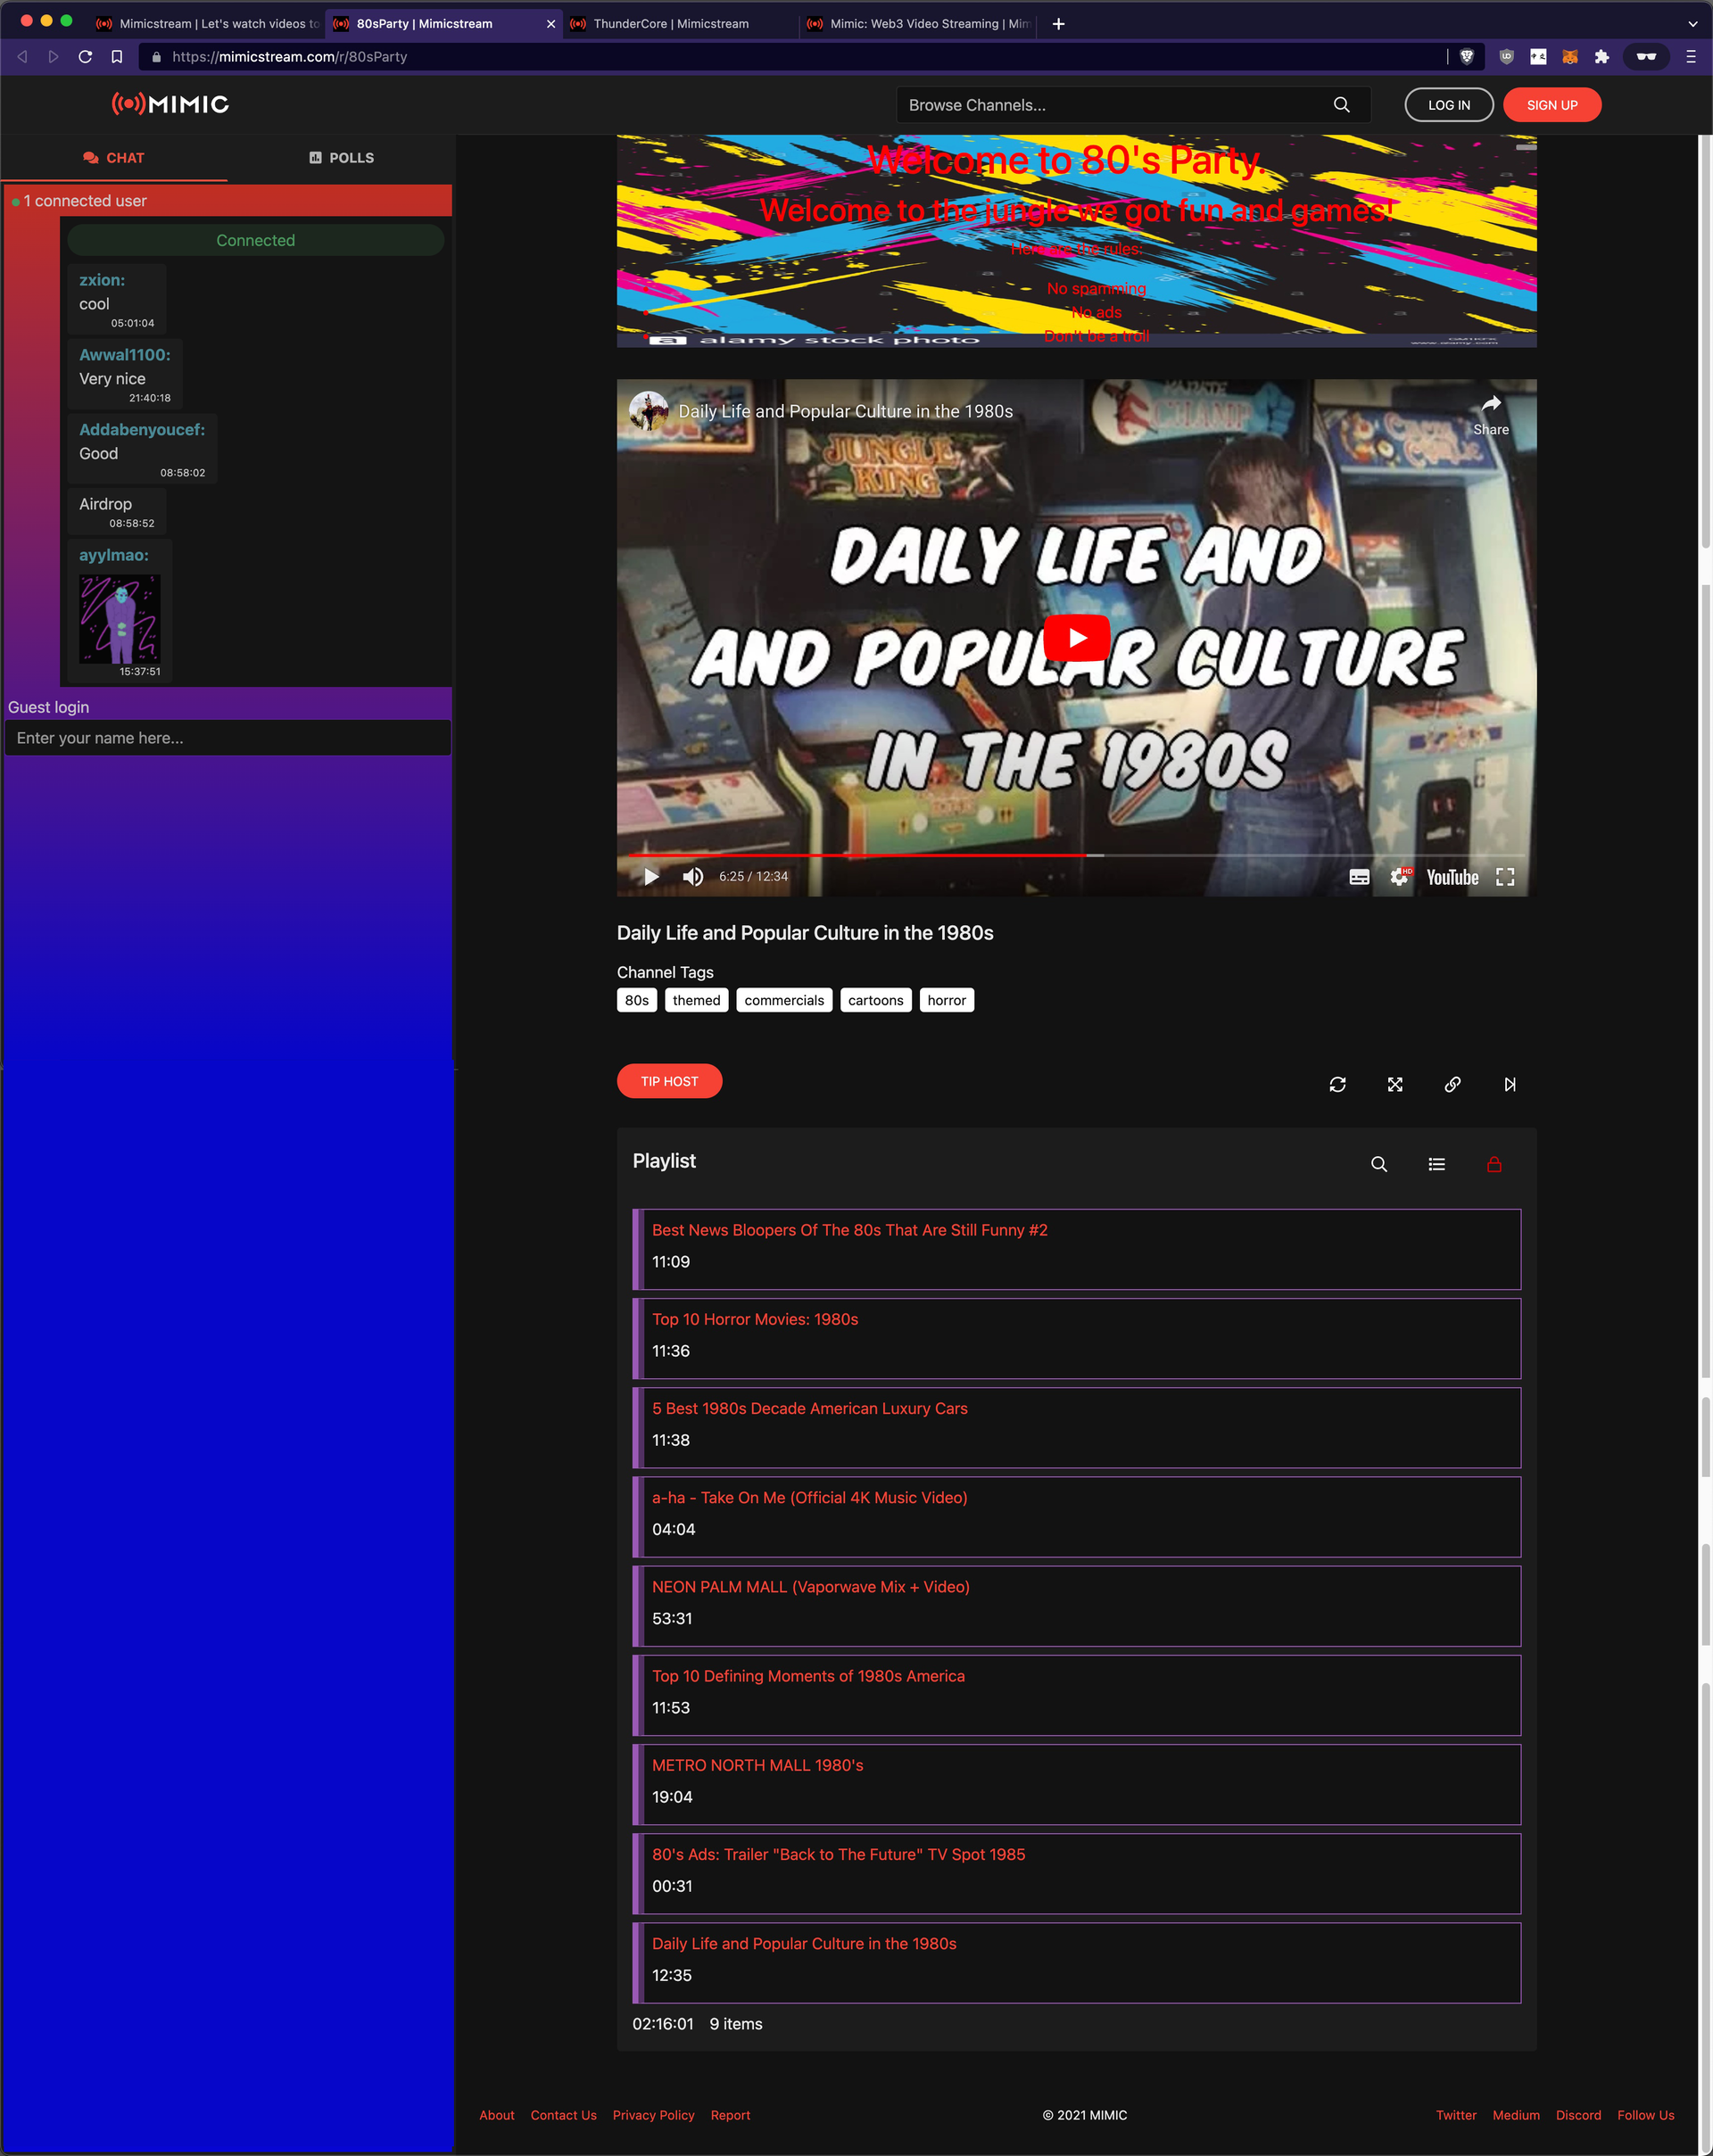The height and width of the screenshot is (2156, 1713).
Task: Click the guest name input field
Action: pyautogui.click(x=228, y=738)
